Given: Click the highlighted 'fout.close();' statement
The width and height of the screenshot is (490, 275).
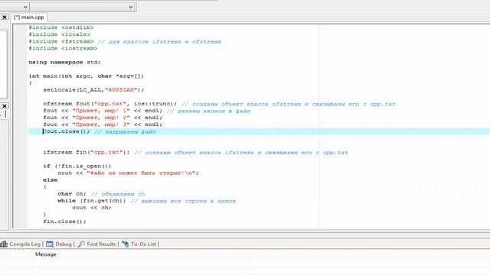Looking at the screenshot, I should click(67, 131).
